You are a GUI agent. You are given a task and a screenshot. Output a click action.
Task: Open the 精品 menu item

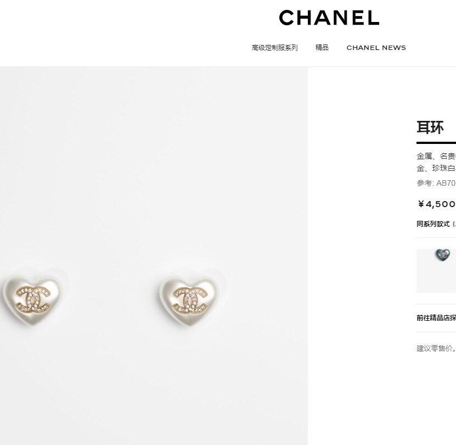click(322, 47)
